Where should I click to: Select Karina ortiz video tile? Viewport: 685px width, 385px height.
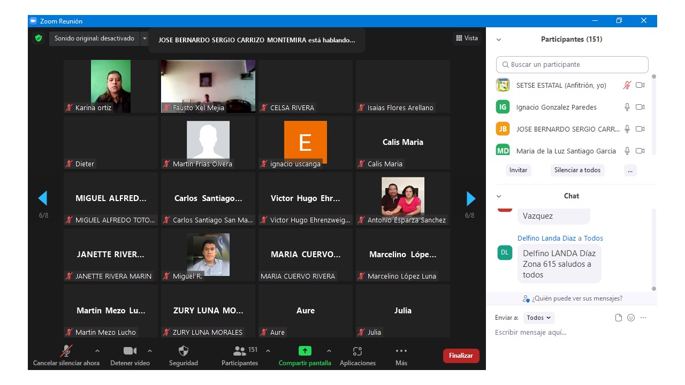[111, 86]
